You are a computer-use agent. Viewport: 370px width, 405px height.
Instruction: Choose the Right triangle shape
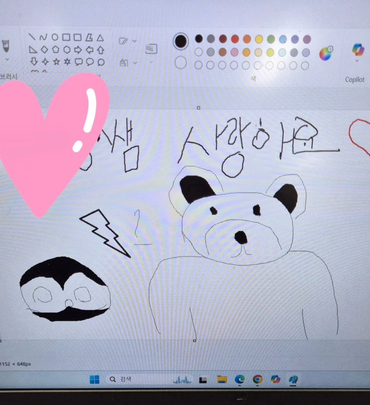tap(33, 49)
